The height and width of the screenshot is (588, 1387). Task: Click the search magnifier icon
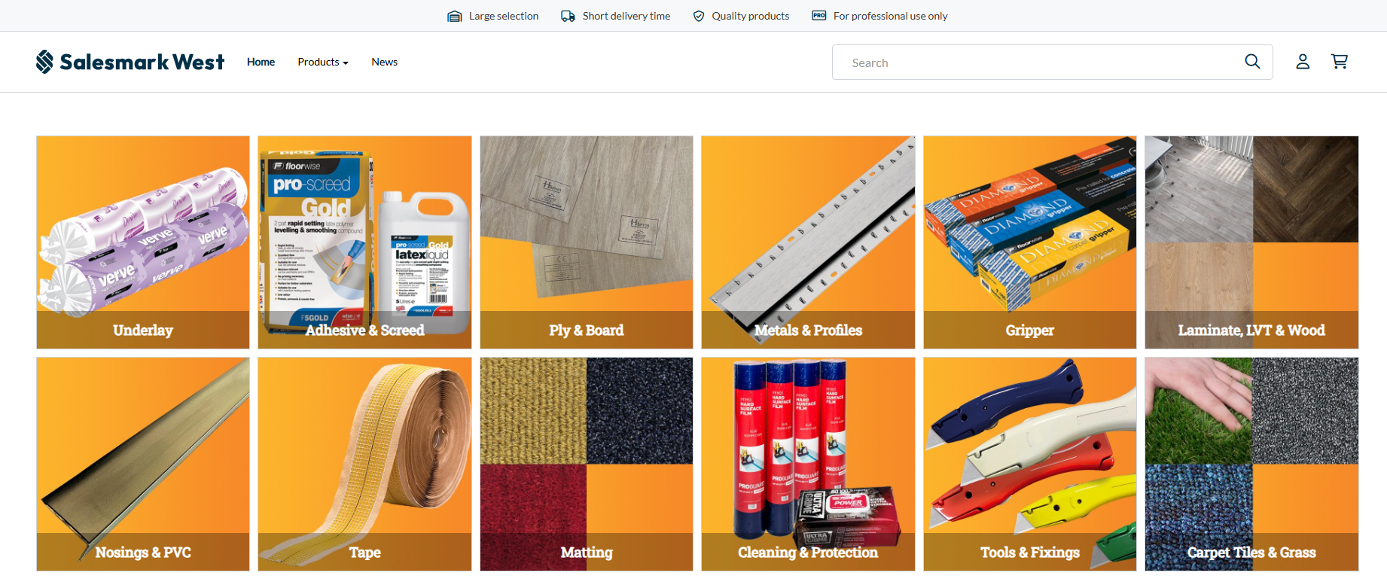pos(1252,62)
